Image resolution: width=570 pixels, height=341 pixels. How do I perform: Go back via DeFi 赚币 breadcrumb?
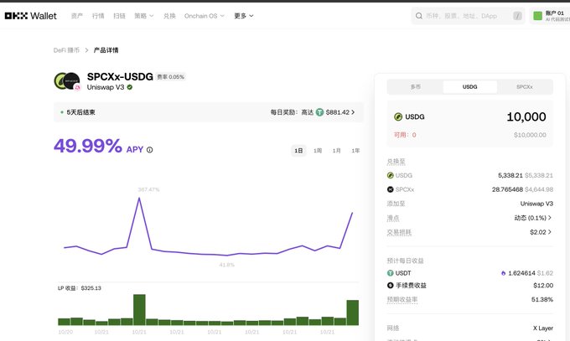click(66, 50)
